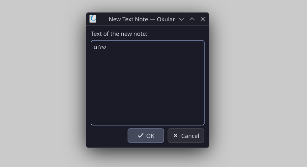Confirm the new note with OK
This screenshot has height=167, width=307.
(146, 135)
